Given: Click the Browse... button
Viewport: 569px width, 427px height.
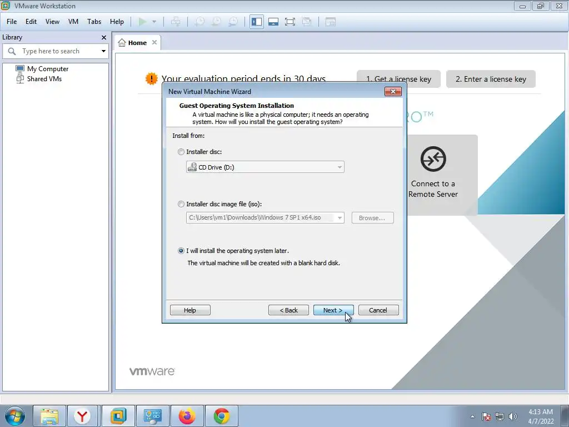Looking at the screenshot, I should pyautogui.click(x=372, y=218).
